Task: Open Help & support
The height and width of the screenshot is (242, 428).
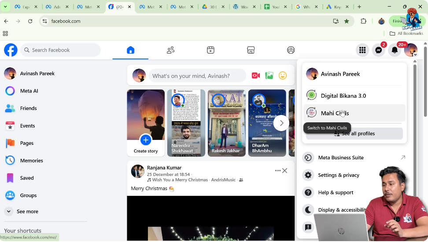Action: pos(336,193)
